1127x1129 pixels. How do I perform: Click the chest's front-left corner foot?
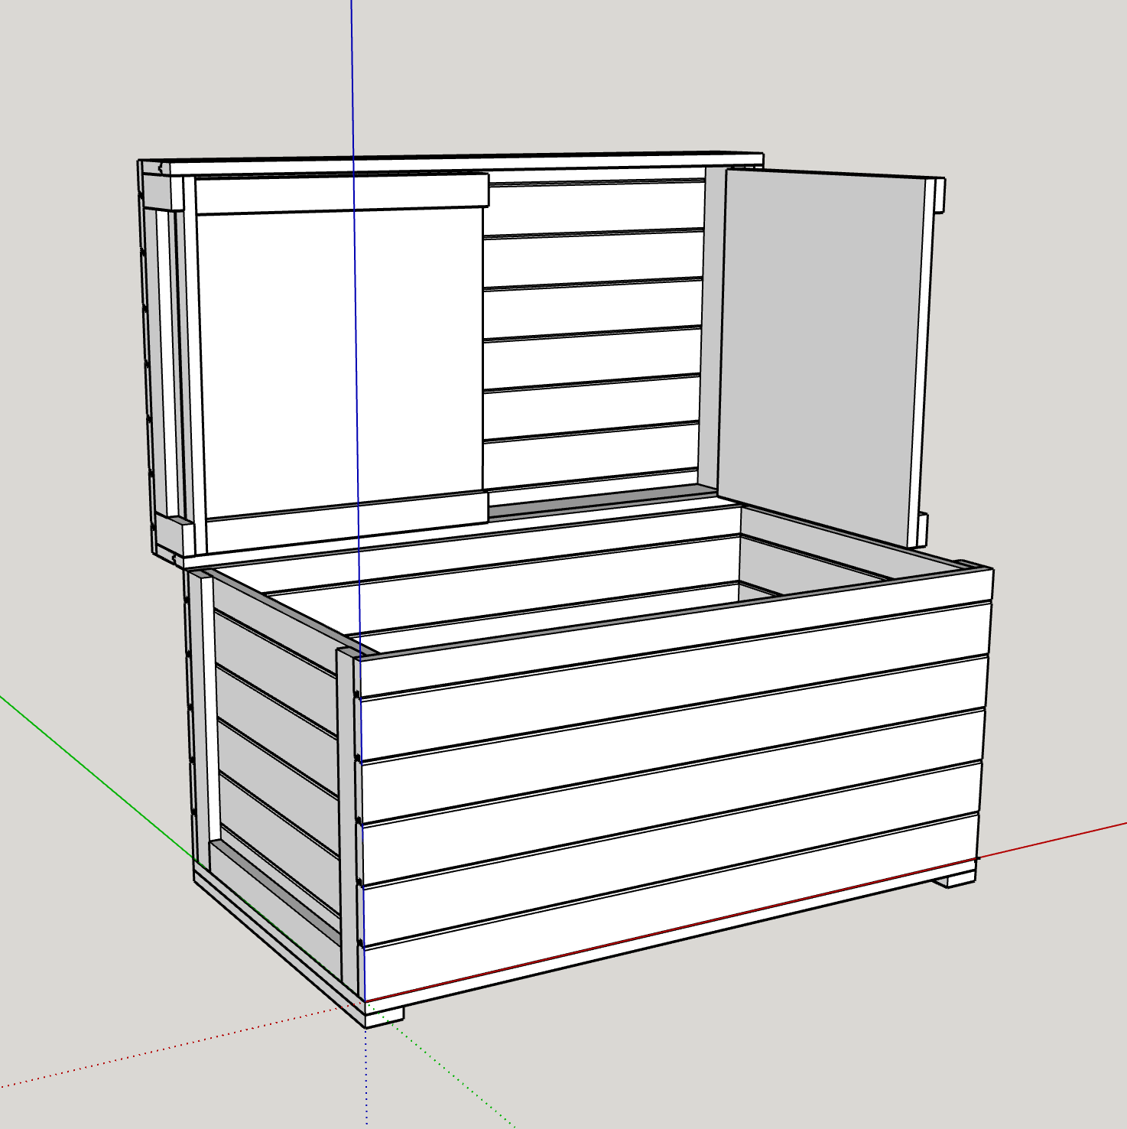(x=385, y=1016)
